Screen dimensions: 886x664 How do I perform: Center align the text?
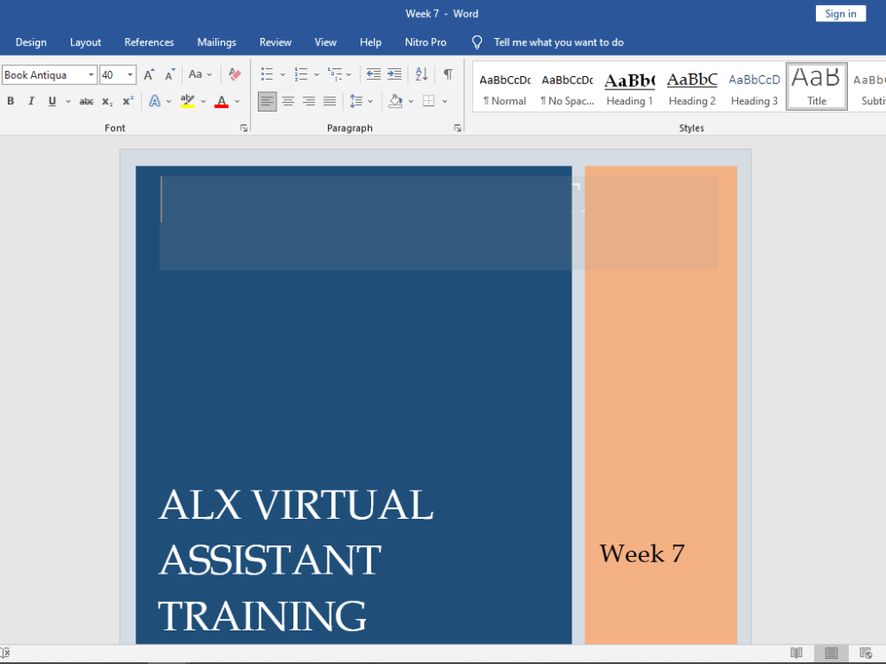[x=288, y=102]
